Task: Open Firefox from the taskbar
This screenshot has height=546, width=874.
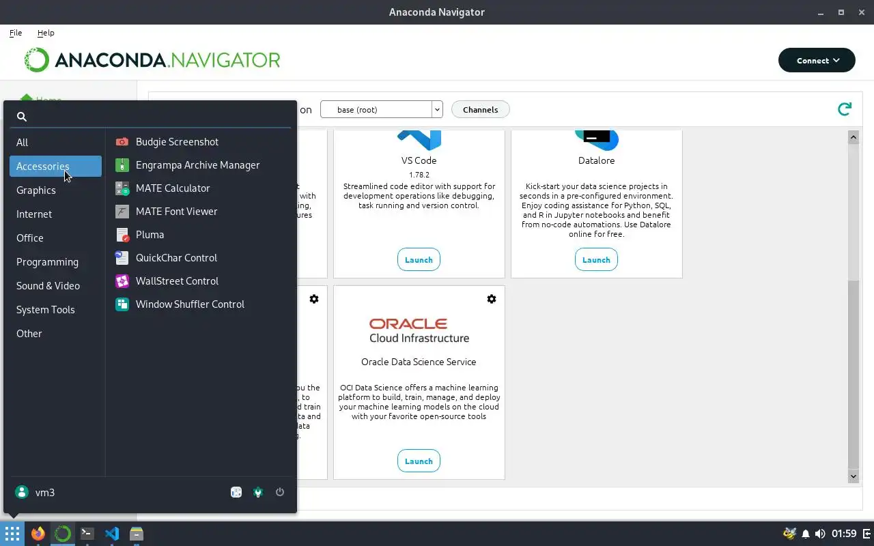Action: coord(38,534)
